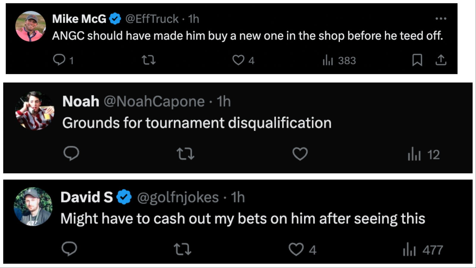Like David S's bets tweet
The height and width of the screenshot is (268, 476).
(x=296, y=249)
